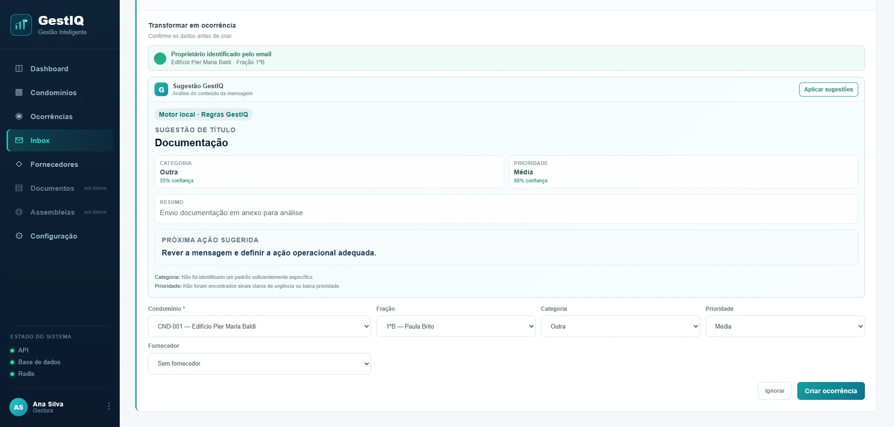This screenshot has height=427, width=894.
Task: Click the green owner-identified status dot
Action: coord(160,58)
